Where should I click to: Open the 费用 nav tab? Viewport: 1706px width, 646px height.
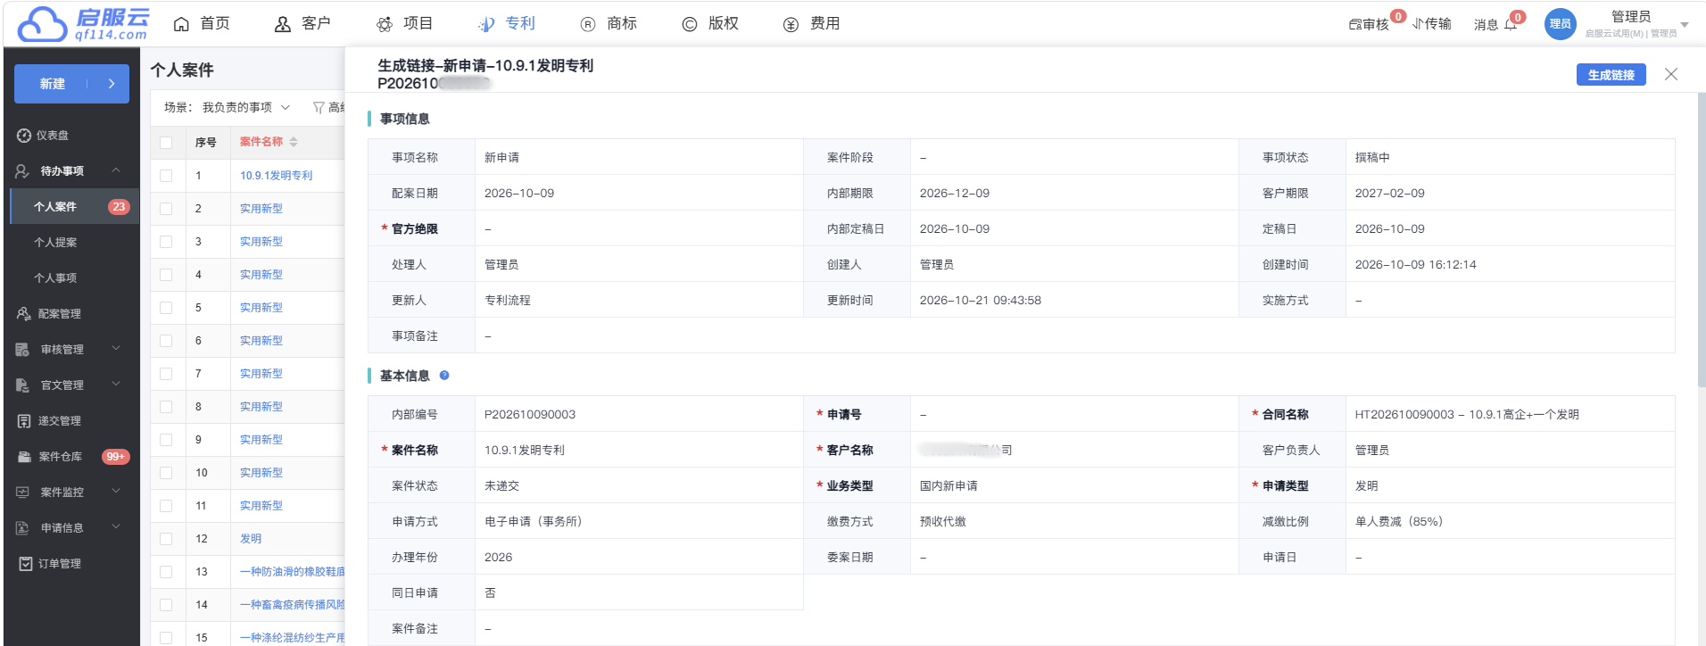click(812, 24)
